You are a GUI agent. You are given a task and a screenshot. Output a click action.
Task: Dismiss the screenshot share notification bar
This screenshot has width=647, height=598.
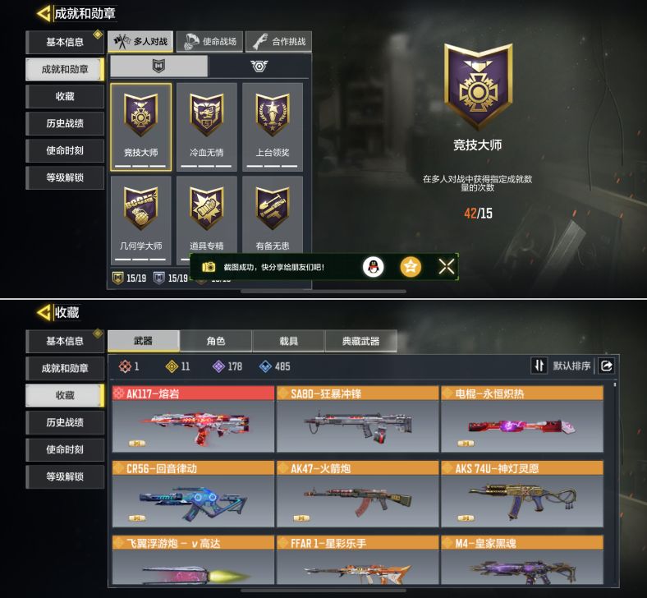tap(447, 267)
